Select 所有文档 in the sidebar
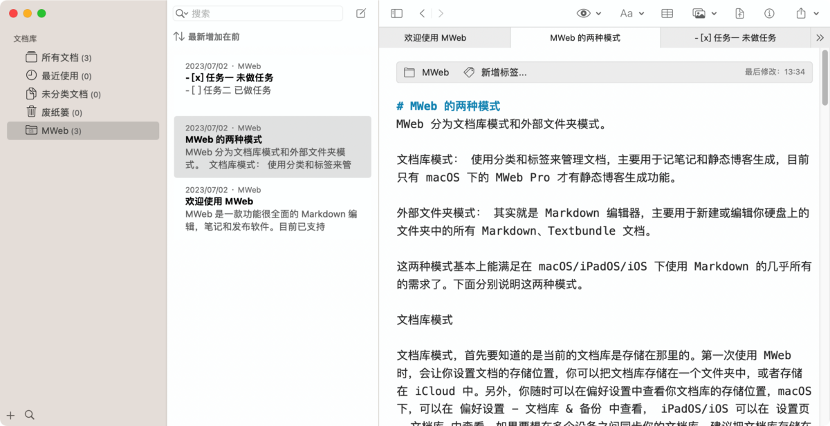The width and height of the screenshot is (830, 426). click(x=83, y=57)
